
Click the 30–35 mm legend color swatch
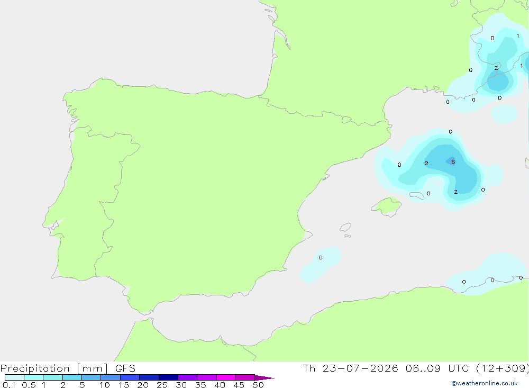tap(188, 377)
